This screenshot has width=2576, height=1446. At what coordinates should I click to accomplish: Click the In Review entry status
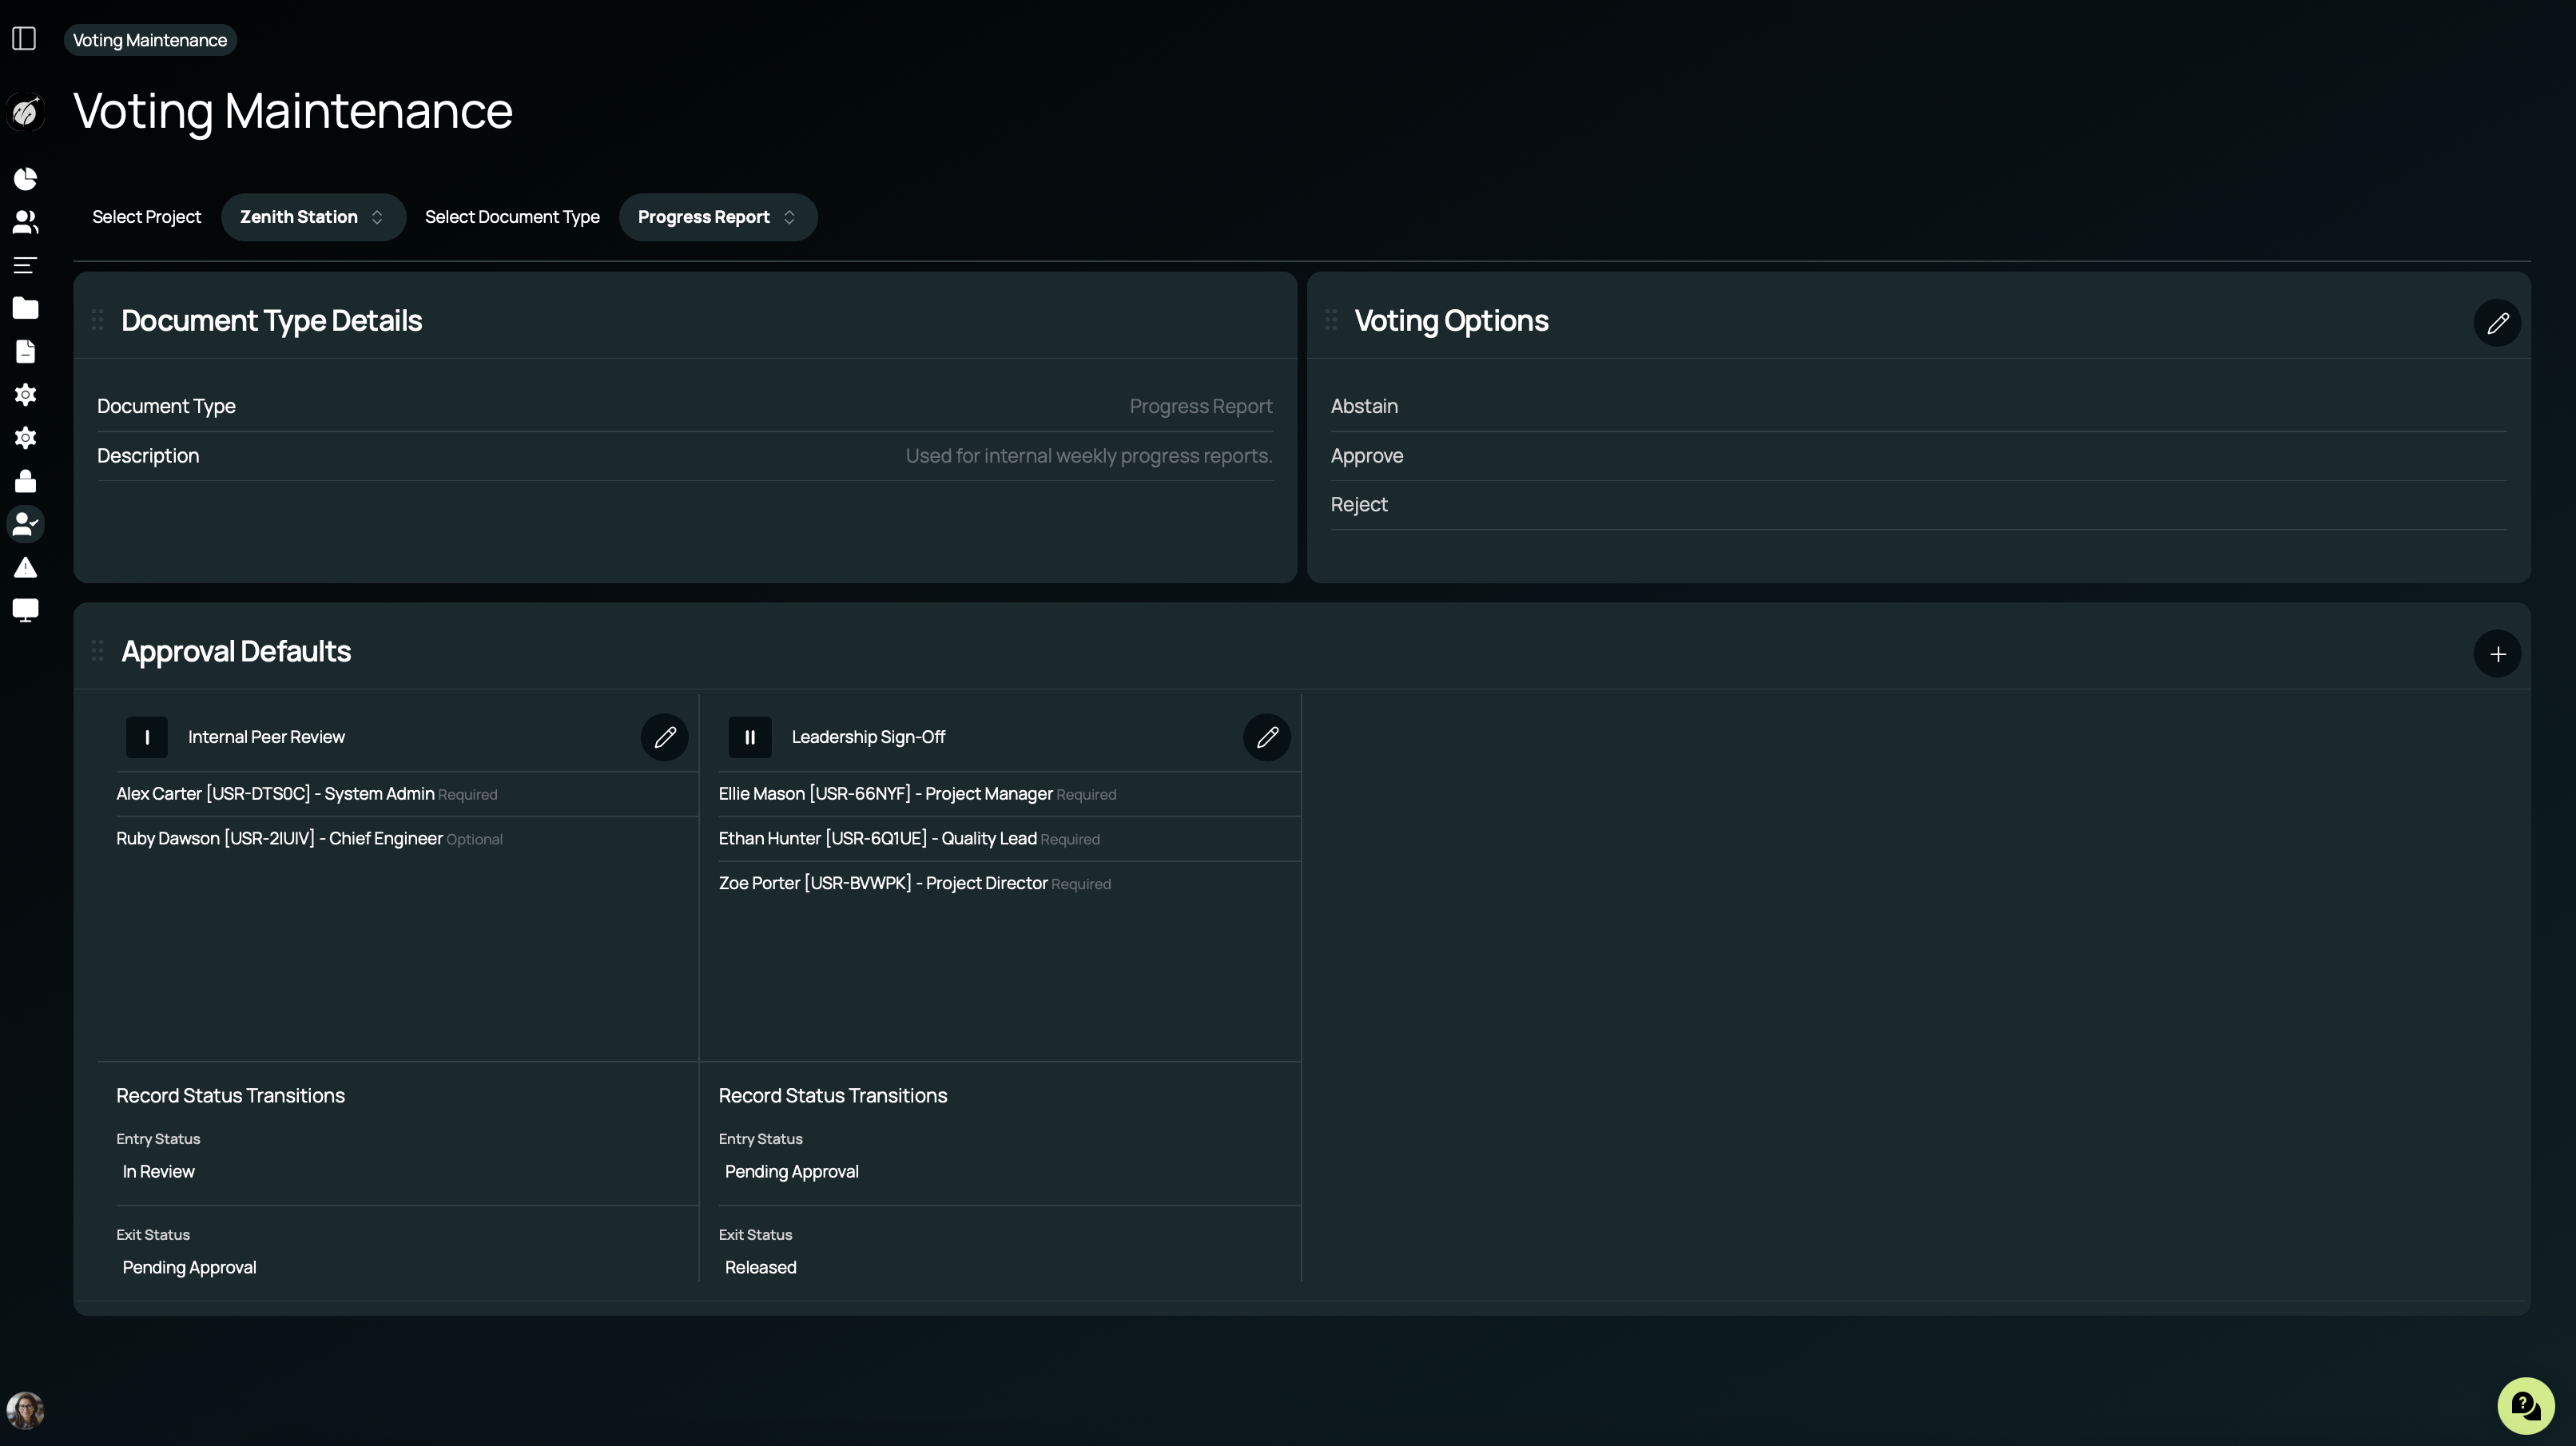tap(159, 1171)
